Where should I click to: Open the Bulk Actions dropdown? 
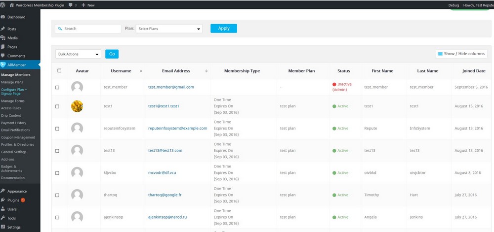pos(78,54)
